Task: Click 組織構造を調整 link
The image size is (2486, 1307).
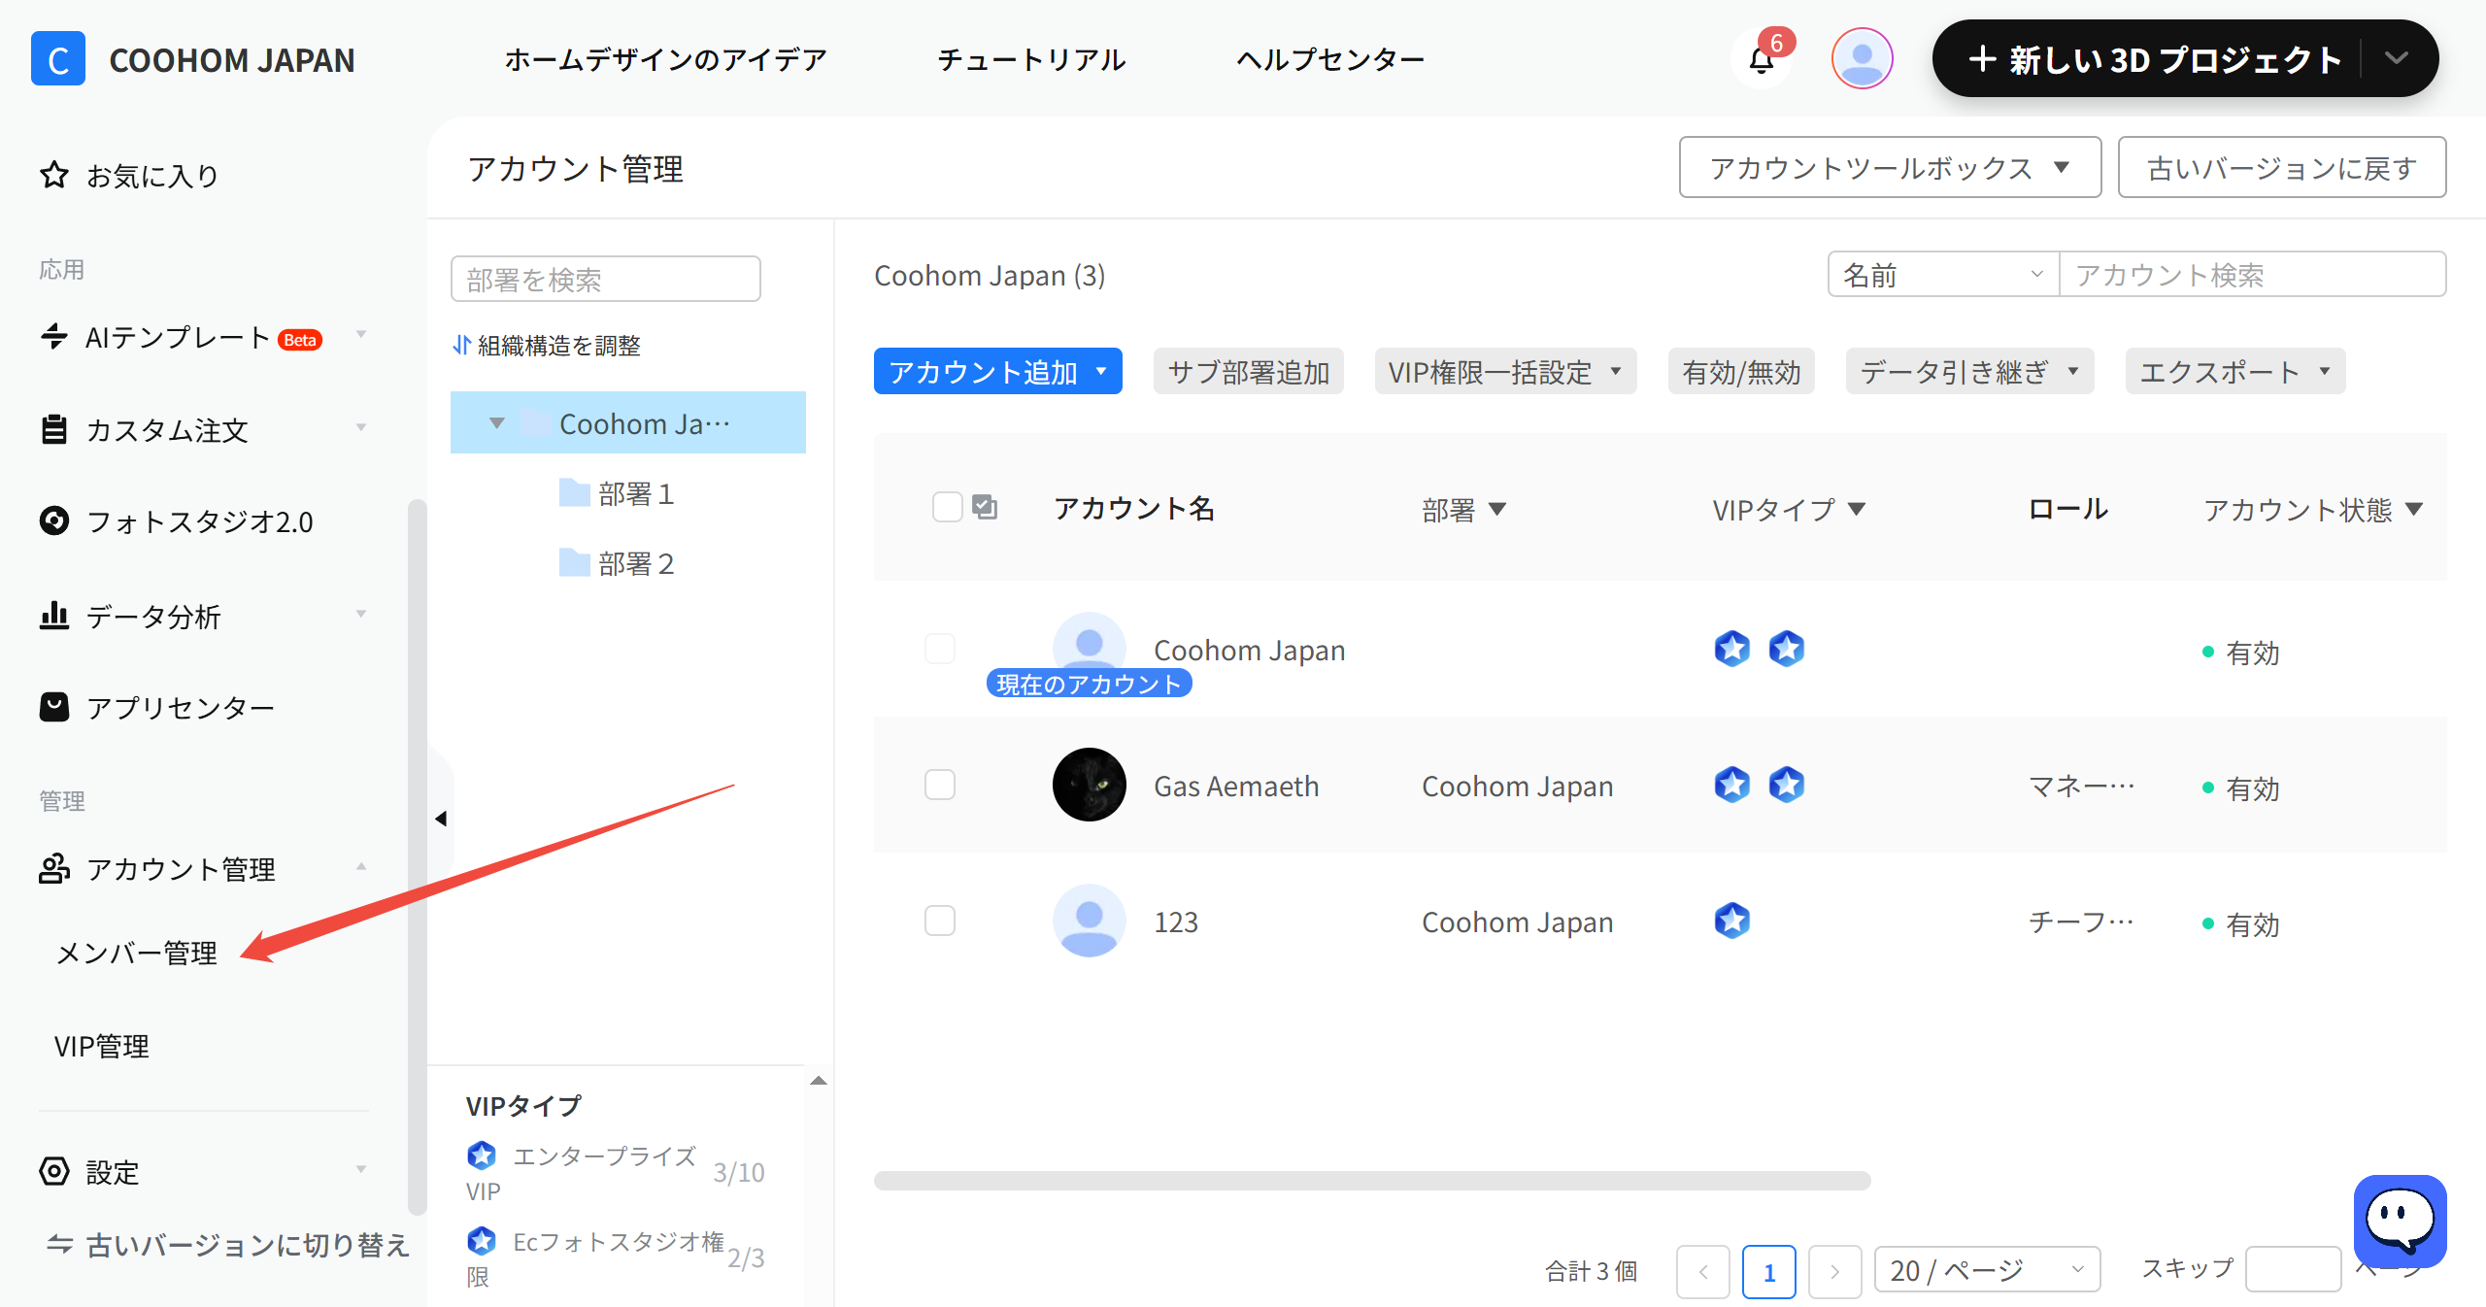Action: coord(559,346)
